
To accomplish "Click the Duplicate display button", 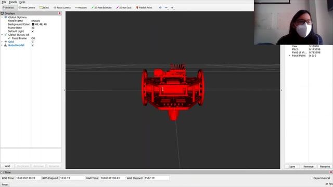I will pos(23,166).
